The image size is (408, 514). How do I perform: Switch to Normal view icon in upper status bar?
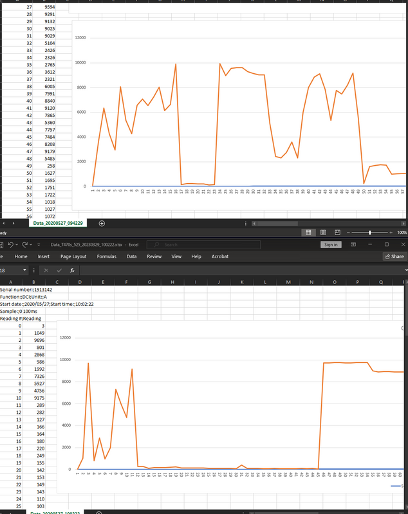pyautogui.click(x=308, y=233)
